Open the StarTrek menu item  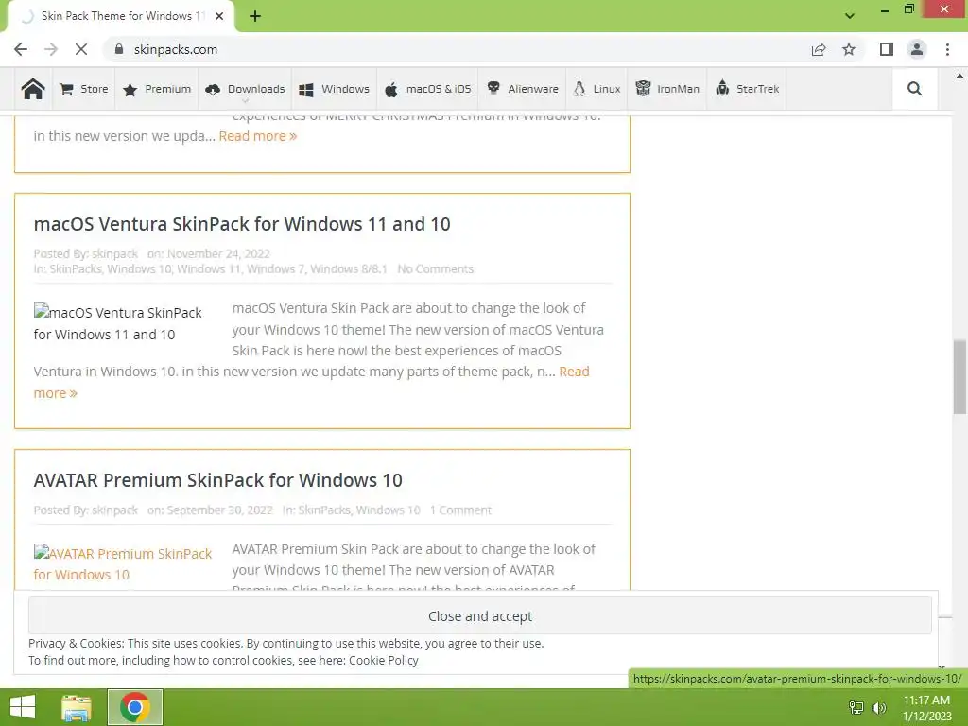(x=747, y=89)
